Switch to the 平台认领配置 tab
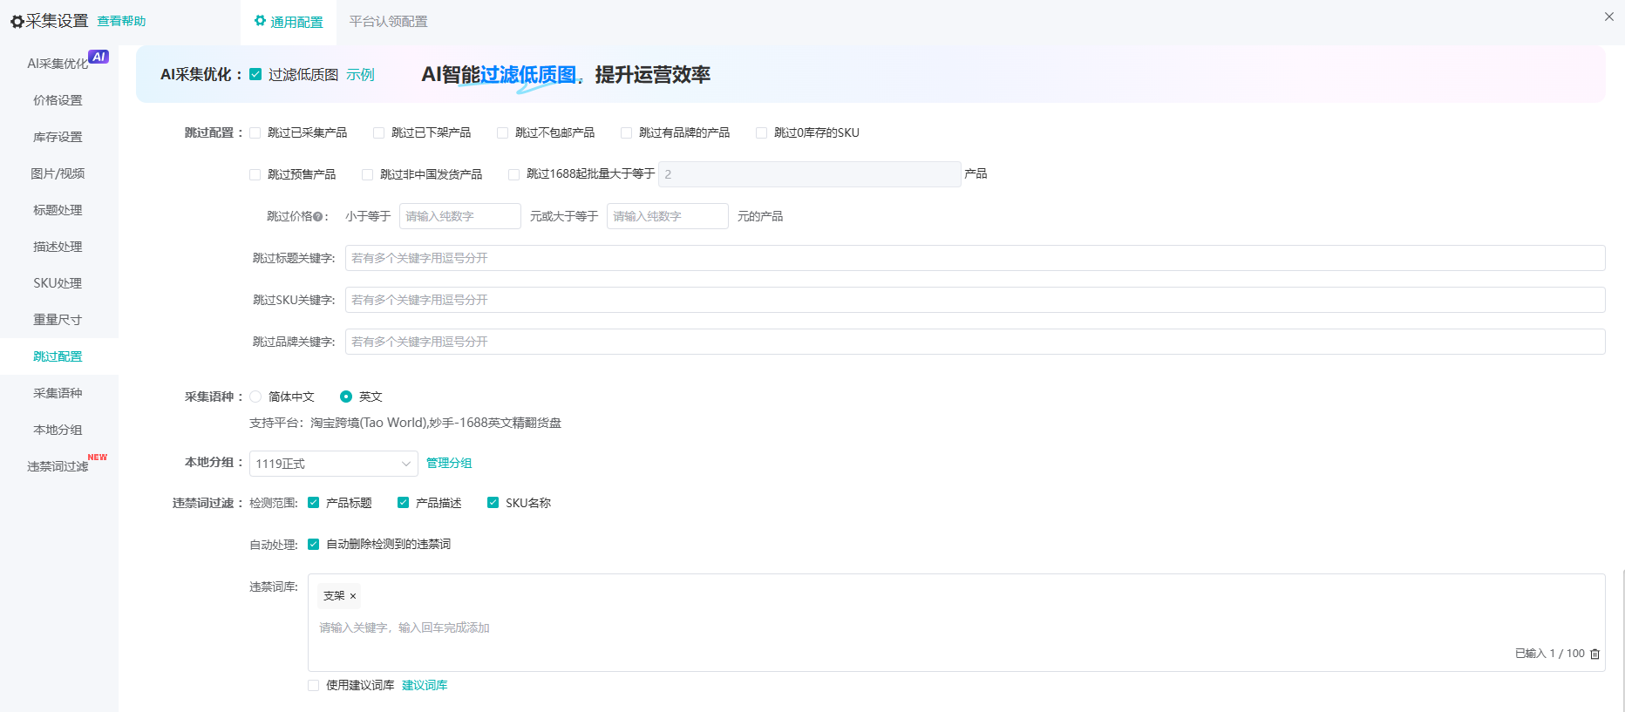 click(x=389, y=22)
